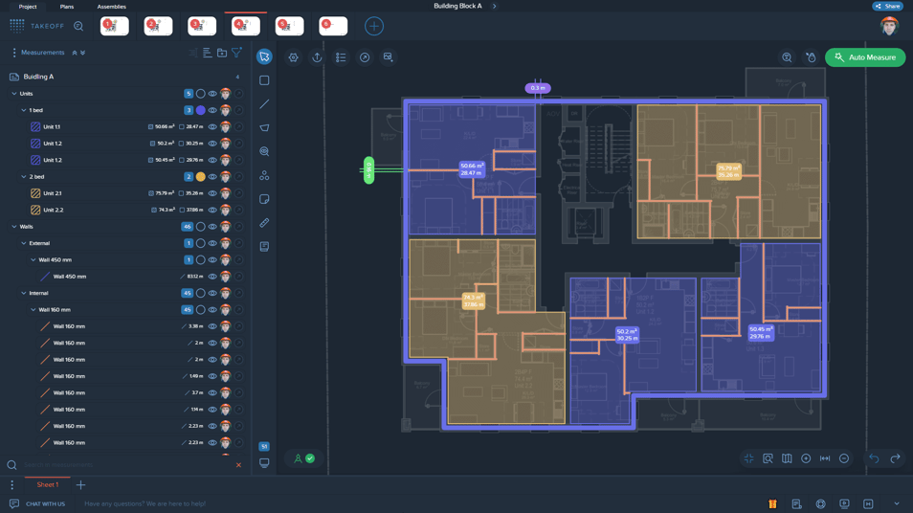The height and width of the screenshot is (513, 913).
Task: Undo the last action
Action: [x=874, y=458]
